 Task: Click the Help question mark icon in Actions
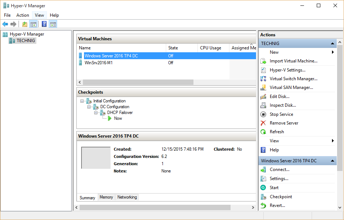tap(263, 150)
